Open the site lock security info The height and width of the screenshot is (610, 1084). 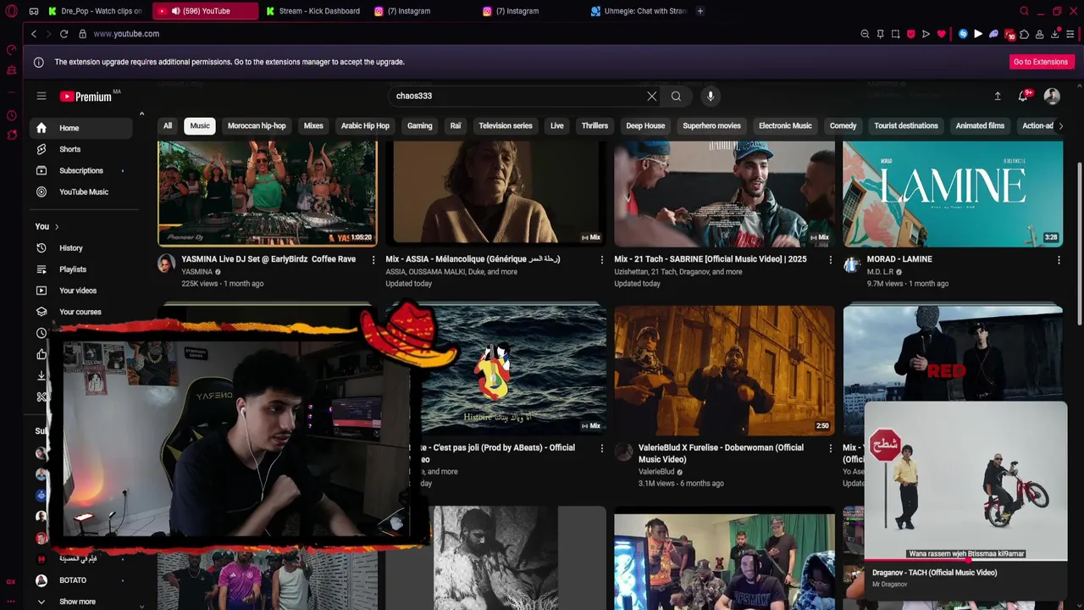pyautogui.click(x=82, y=34)
